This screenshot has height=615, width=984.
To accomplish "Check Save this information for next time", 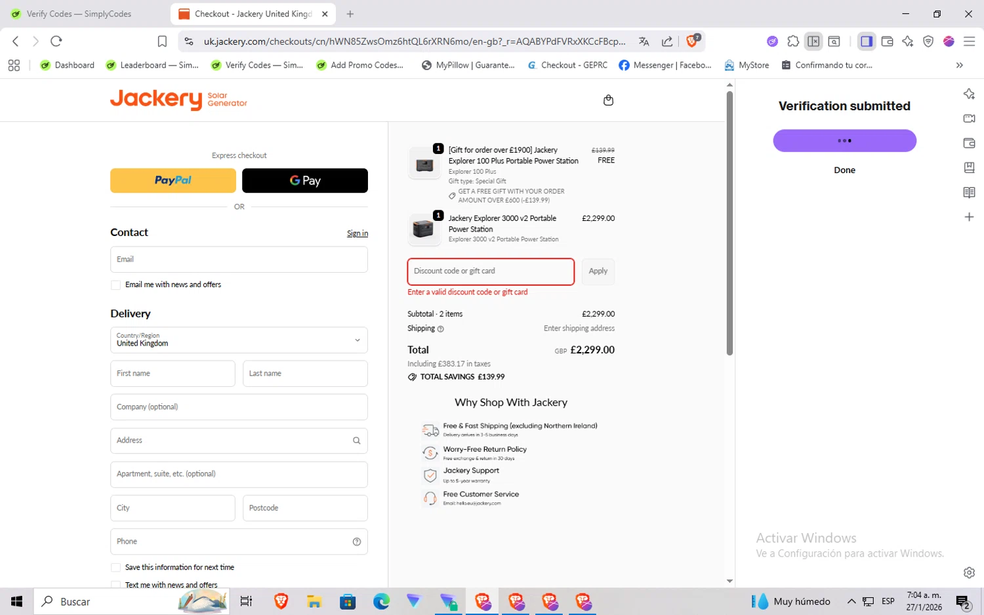I will point(115,568).
